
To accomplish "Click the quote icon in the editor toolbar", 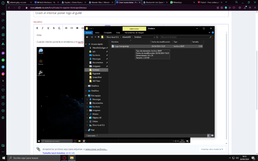I will pyautogui.click(x=72, y=28).
